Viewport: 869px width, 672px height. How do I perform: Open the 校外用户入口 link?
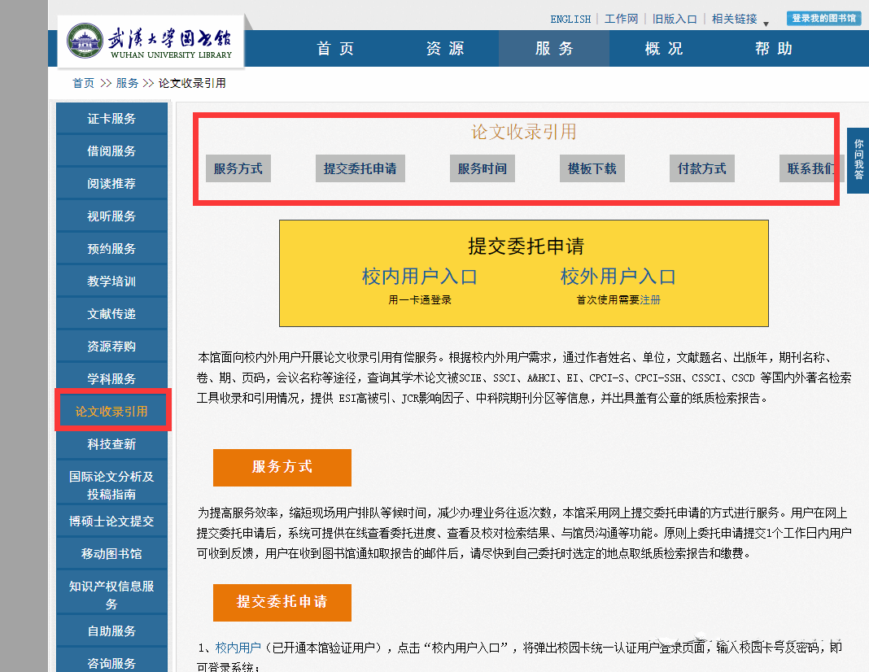click(618, 277)
